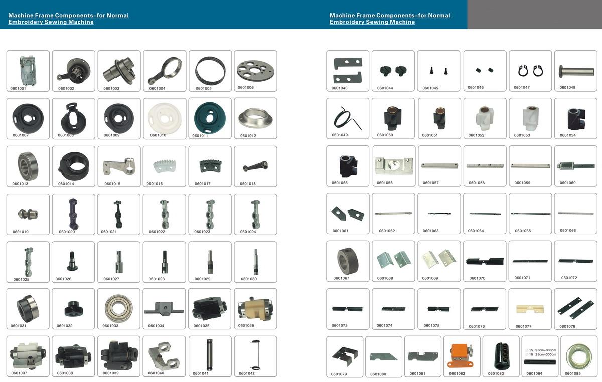Click the left Machine Frame Components heading link
This screenshot has height=382, width=602.
[68, 19]
